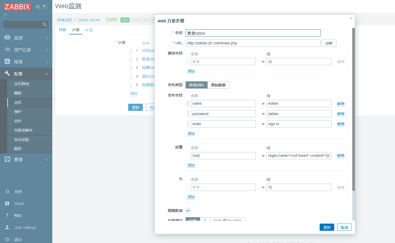Click the dialog vertical scrollbar
This screenshot has width=395, height=243.
(354, 109)
